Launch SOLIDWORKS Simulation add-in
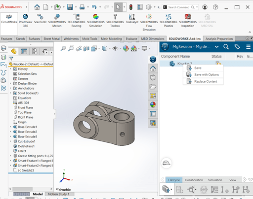The height and width of the screenshot is (199, 253). 96,20
